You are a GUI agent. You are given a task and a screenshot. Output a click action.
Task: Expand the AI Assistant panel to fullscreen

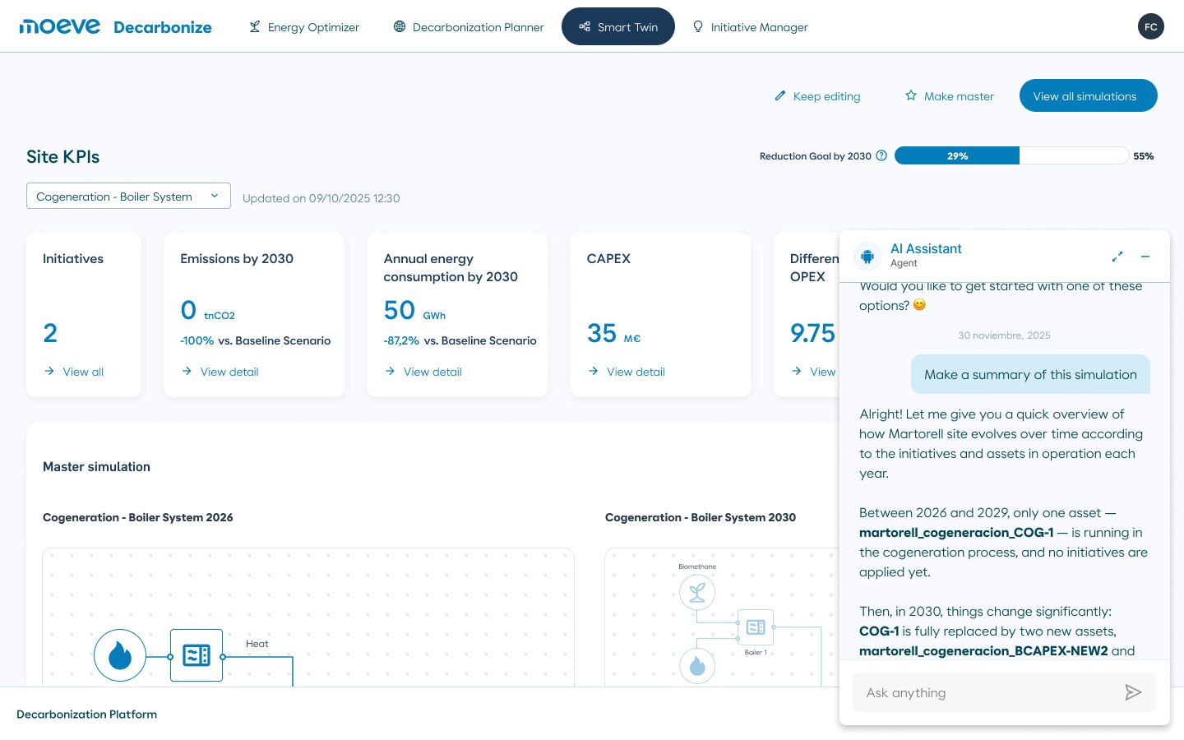tap(1117, 257)
